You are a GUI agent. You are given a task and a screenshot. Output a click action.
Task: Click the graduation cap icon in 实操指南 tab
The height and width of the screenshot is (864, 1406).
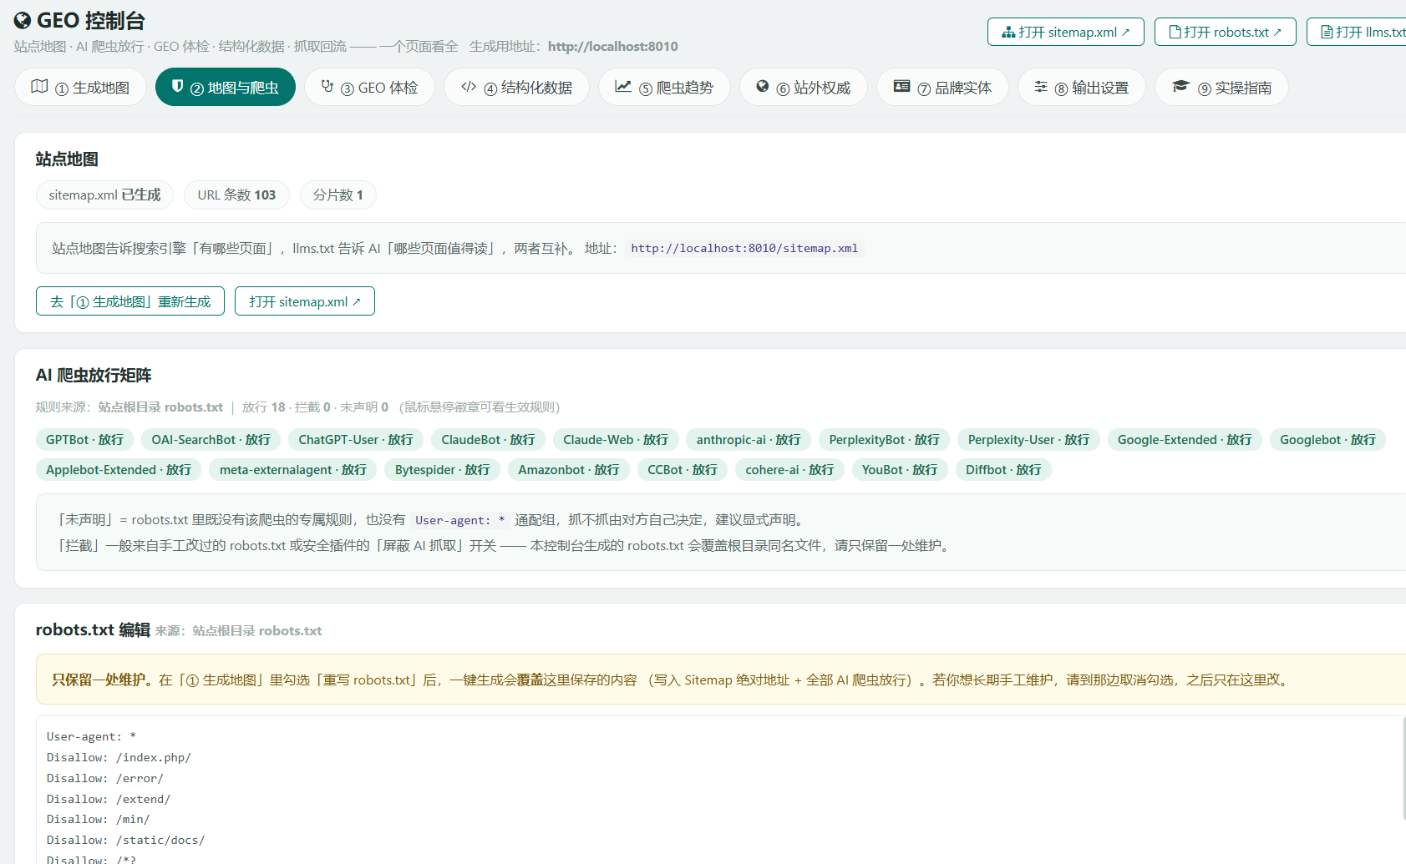tap(1180, 86)
